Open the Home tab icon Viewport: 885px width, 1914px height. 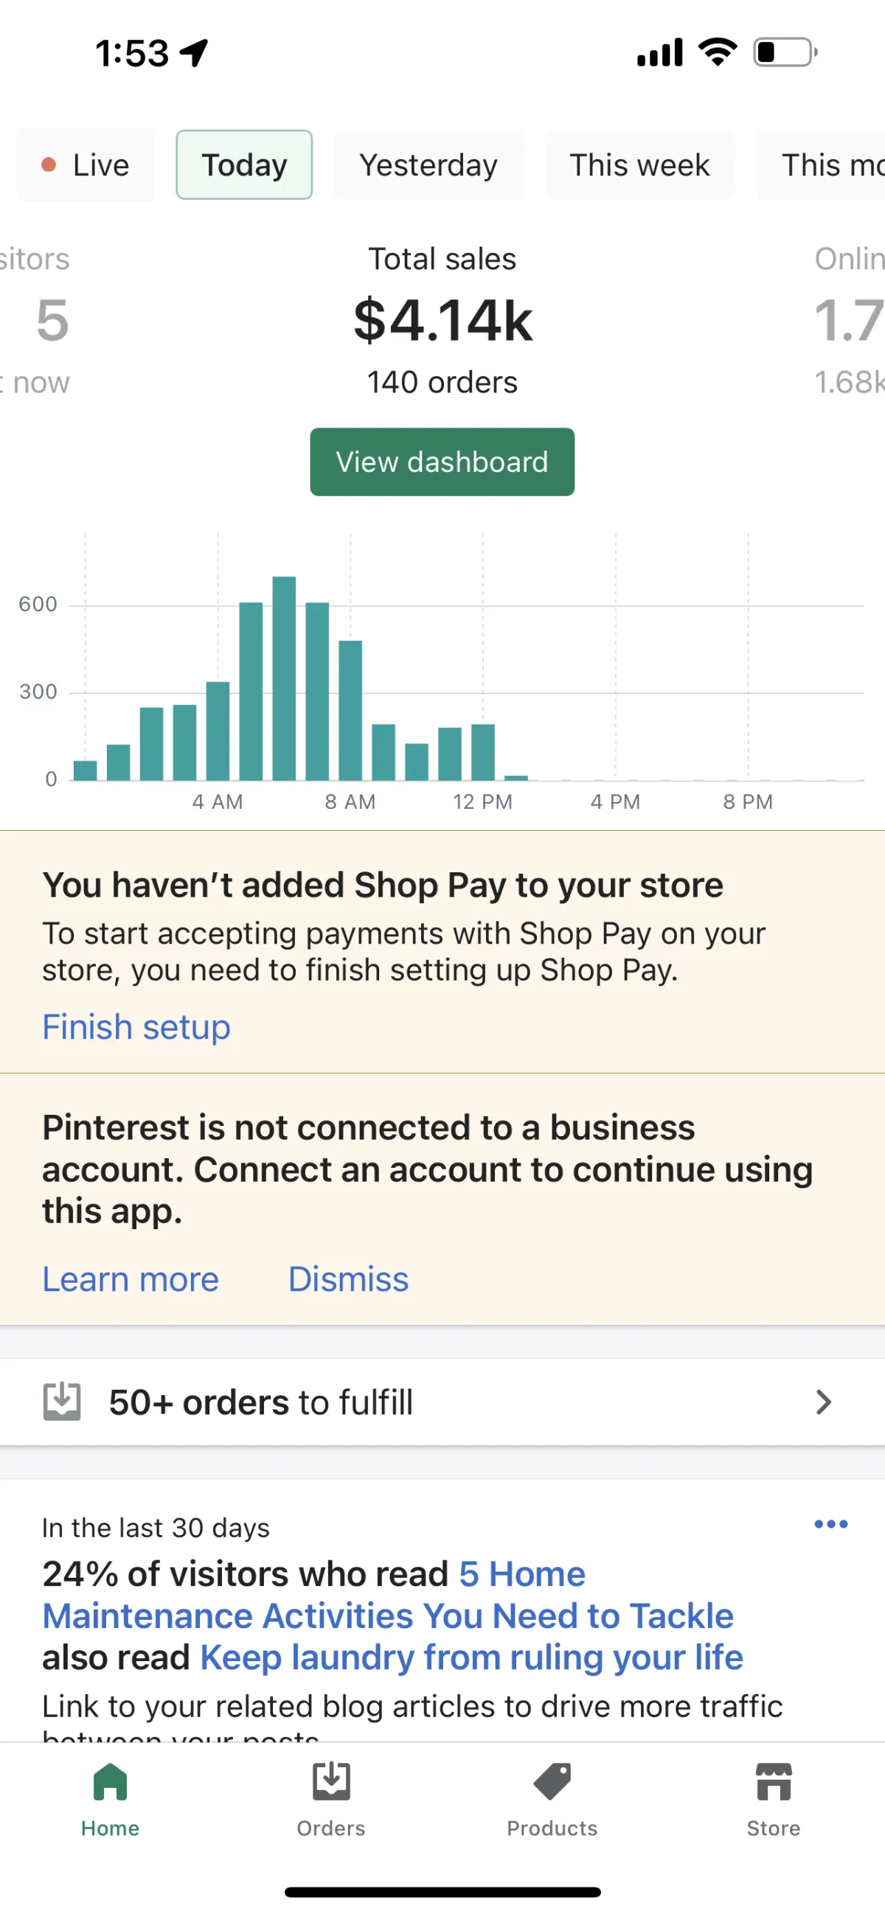pyautogui.click(x=110, y=1782)
